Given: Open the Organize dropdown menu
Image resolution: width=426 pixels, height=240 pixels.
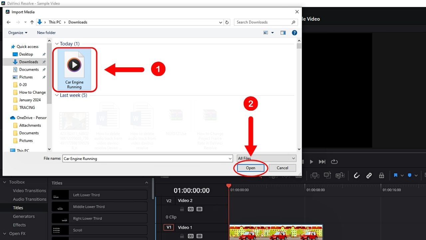Looking at the screenshot, I should point(17,33).
